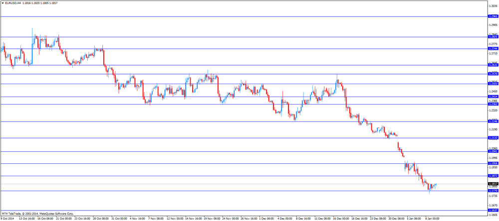Select the horizontal line price tag 1.1637
Image resolution: width=499 pixels, height=221 pixels.
pos(493,211)
